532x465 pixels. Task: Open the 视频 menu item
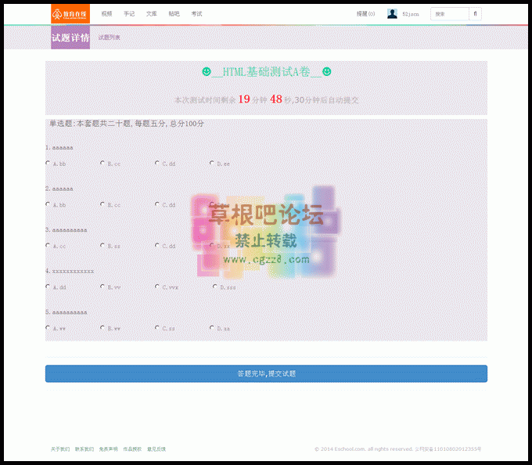pos(106,14)
